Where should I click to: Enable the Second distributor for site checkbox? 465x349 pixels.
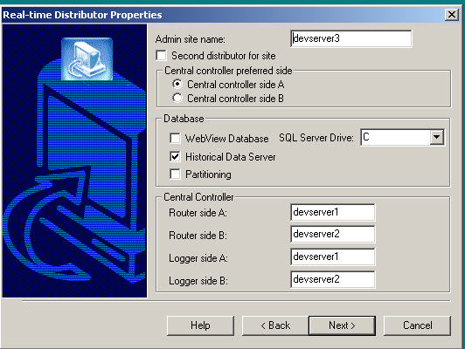tap(162, 56)
